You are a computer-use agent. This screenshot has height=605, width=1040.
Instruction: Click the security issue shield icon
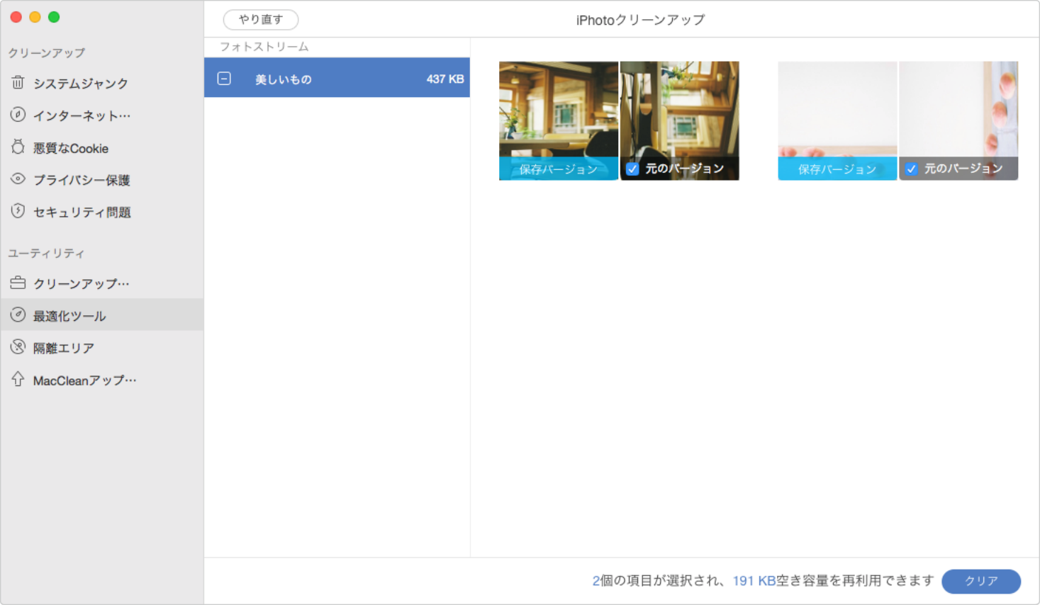pos(18,211)
